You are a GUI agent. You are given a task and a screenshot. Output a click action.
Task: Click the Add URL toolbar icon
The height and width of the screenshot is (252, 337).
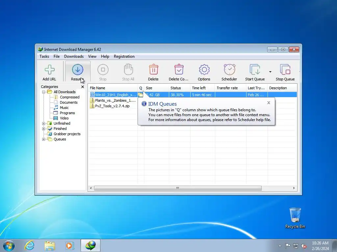point(49,70)
